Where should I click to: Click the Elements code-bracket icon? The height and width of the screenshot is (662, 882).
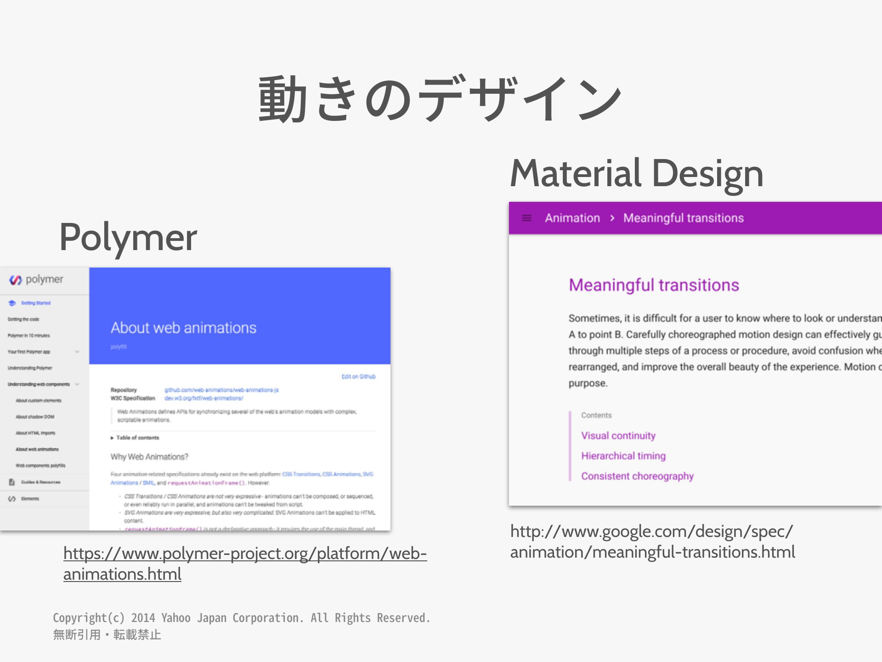tap(12, 499)
